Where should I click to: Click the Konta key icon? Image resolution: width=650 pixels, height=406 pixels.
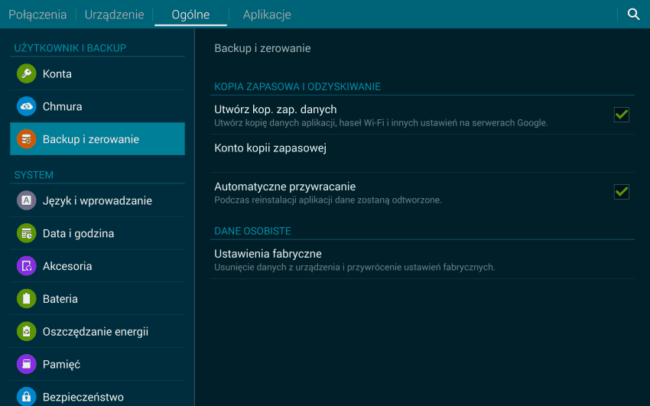click(x=26, y=73)
